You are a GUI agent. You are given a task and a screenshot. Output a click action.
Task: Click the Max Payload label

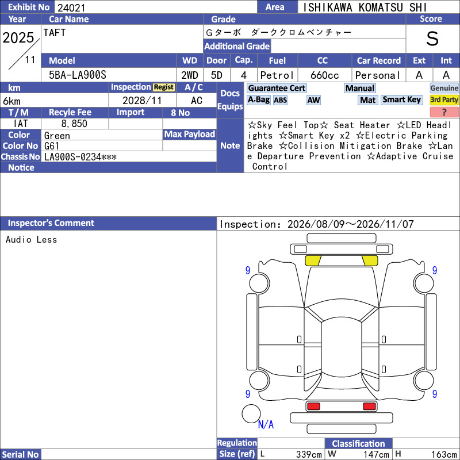190,135
